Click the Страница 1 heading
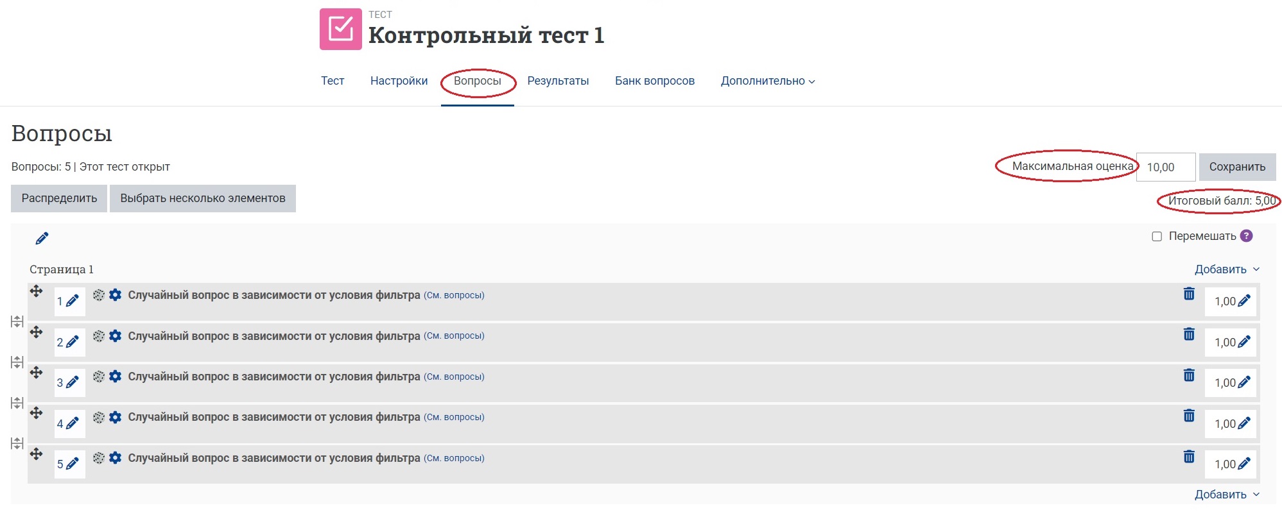The image size is (1282, 517). [62, 269]
